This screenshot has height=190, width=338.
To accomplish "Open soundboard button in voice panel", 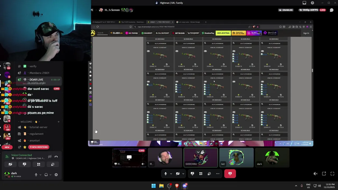I will pyautogui.click(x=53, y=164).
